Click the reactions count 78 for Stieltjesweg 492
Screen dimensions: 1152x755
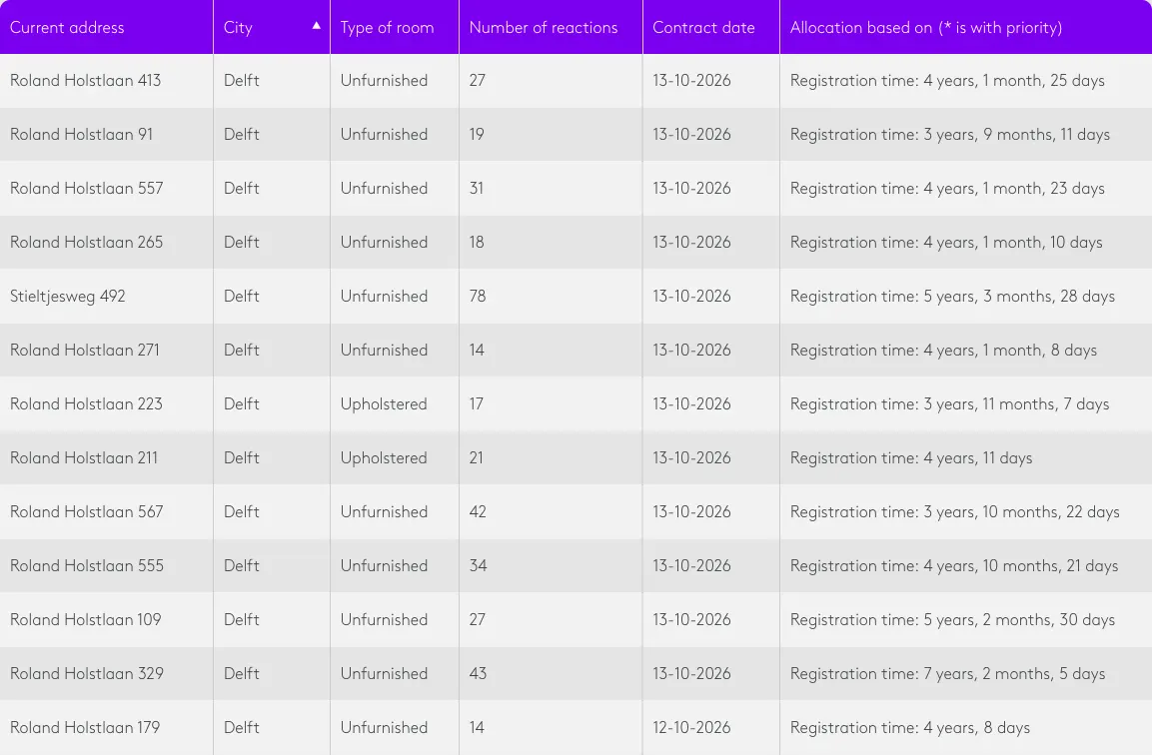[x=478, y=296]
